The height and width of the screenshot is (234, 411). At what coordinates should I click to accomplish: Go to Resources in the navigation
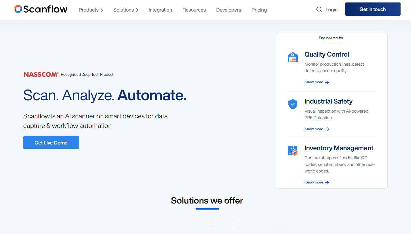194,10
